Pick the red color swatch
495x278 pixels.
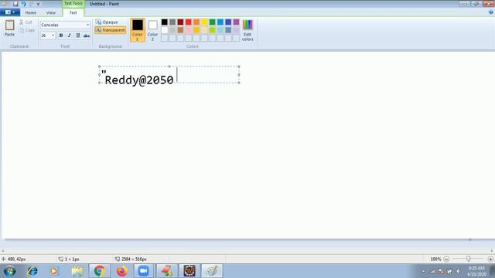coord(189,22)
